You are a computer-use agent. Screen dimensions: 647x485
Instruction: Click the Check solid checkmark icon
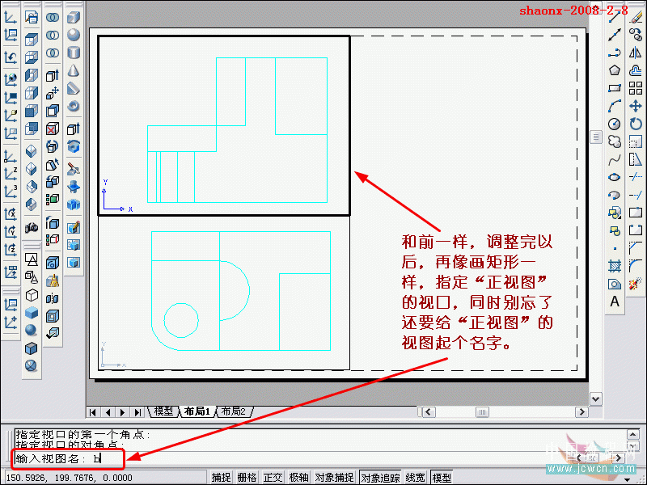[53, 333]
